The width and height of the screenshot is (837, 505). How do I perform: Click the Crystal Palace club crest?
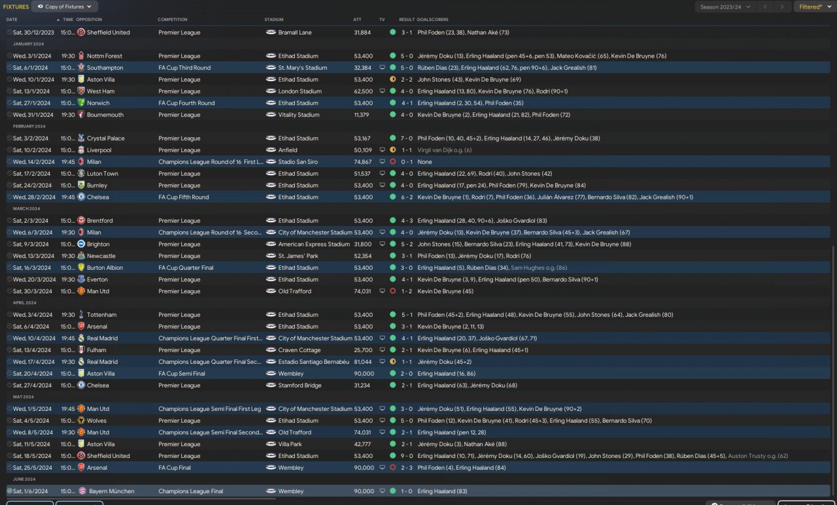click(x=81, y=138)
